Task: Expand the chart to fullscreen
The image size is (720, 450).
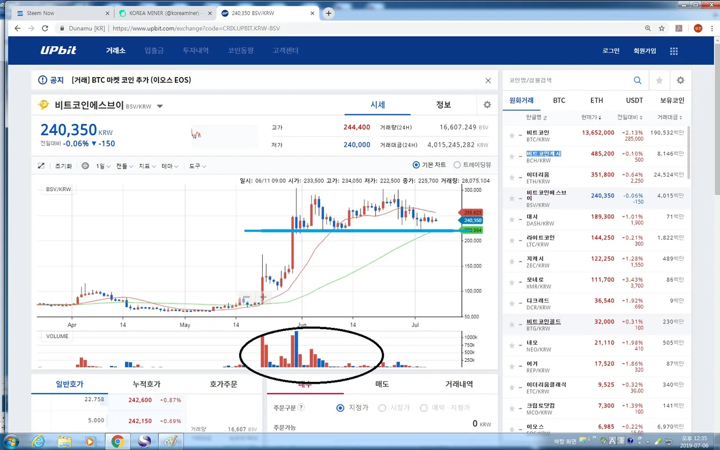Action: click(x=41, y=166)
